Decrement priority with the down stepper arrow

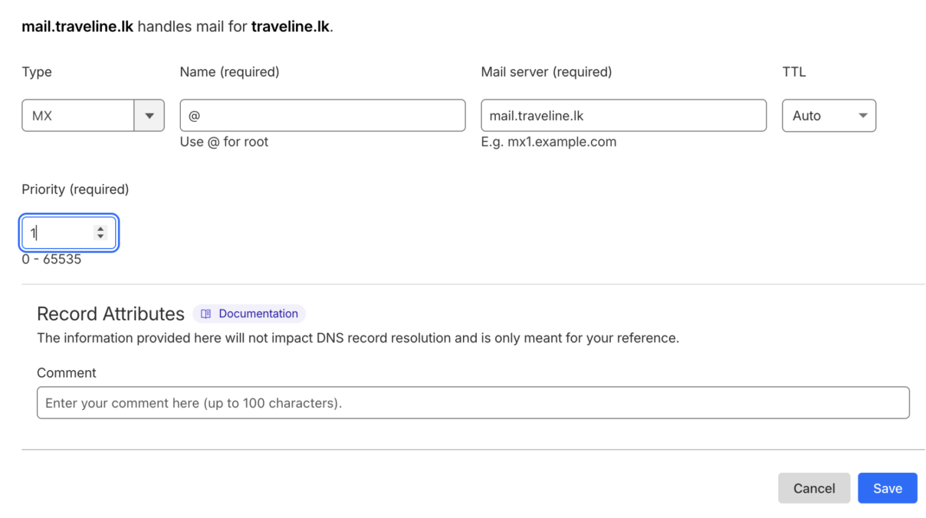pos(101,236)
